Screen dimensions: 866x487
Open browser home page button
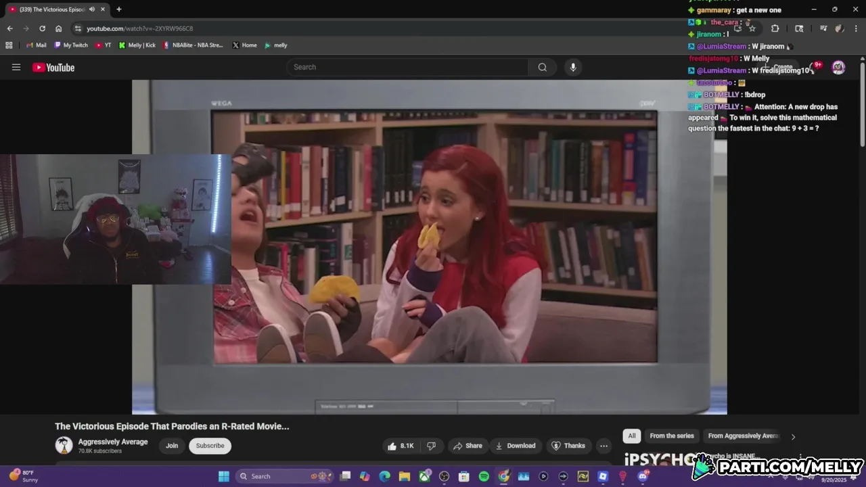pyautogui.click(x=58, y=28)
